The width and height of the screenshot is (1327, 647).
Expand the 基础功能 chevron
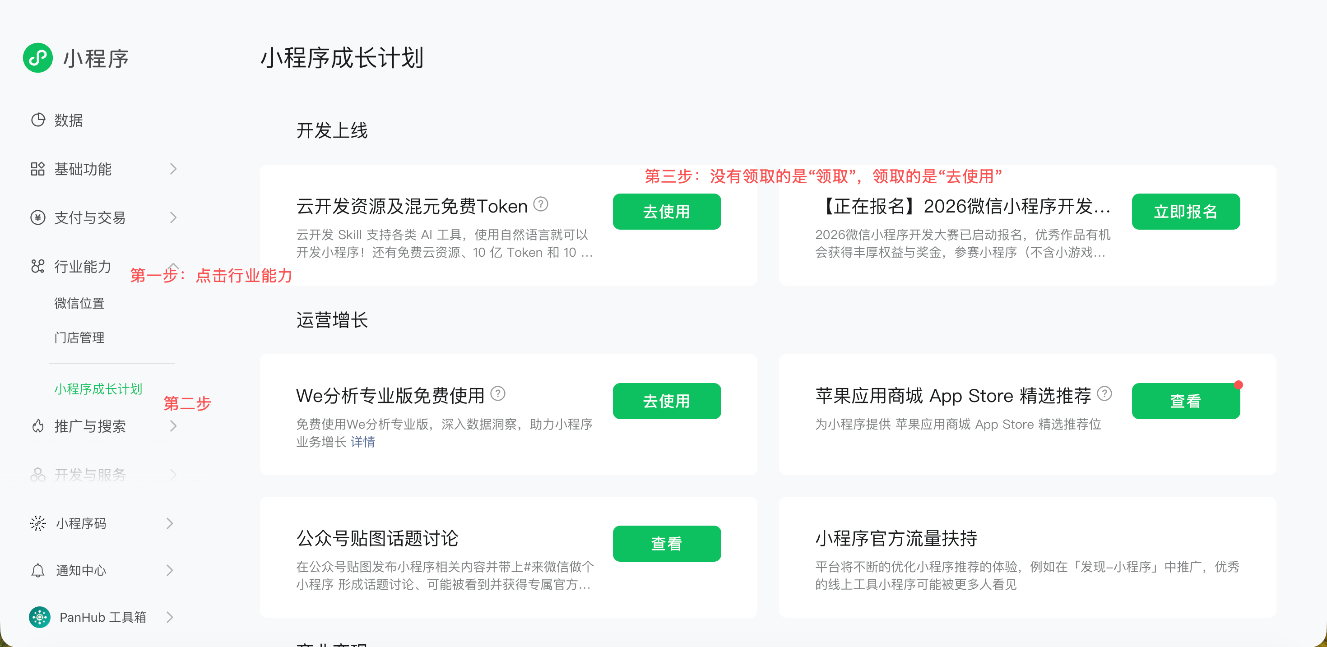[x=173, y=169]
